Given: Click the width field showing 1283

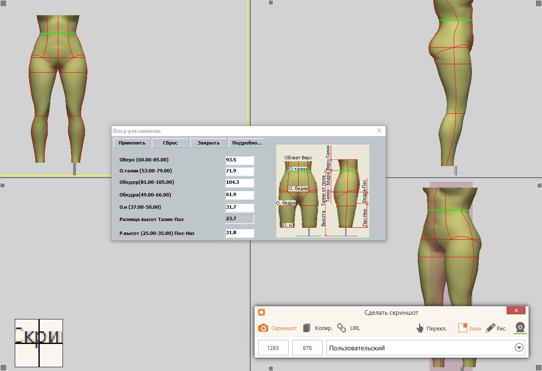Looking at the screenshot, I should [273, 348].
